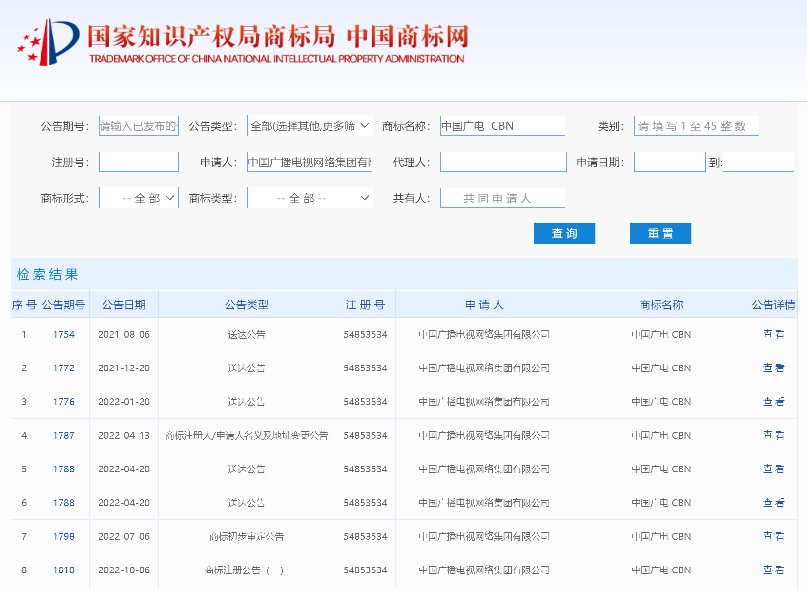
Task: Click the 中国商标网 header title
Action: (408, 37)
